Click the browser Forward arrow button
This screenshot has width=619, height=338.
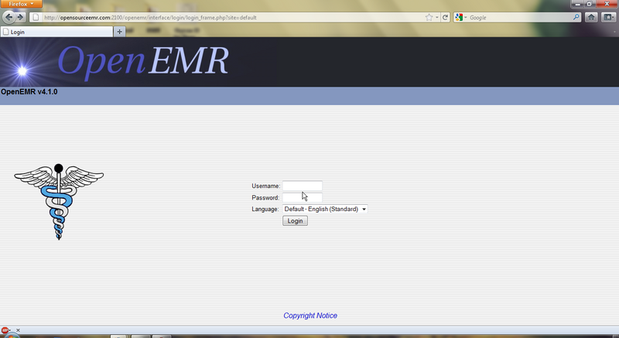coord(21,17)
